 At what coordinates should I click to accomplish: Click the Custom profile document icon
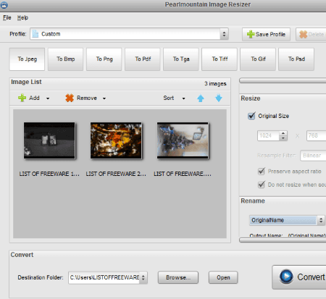tap(35, 34)
